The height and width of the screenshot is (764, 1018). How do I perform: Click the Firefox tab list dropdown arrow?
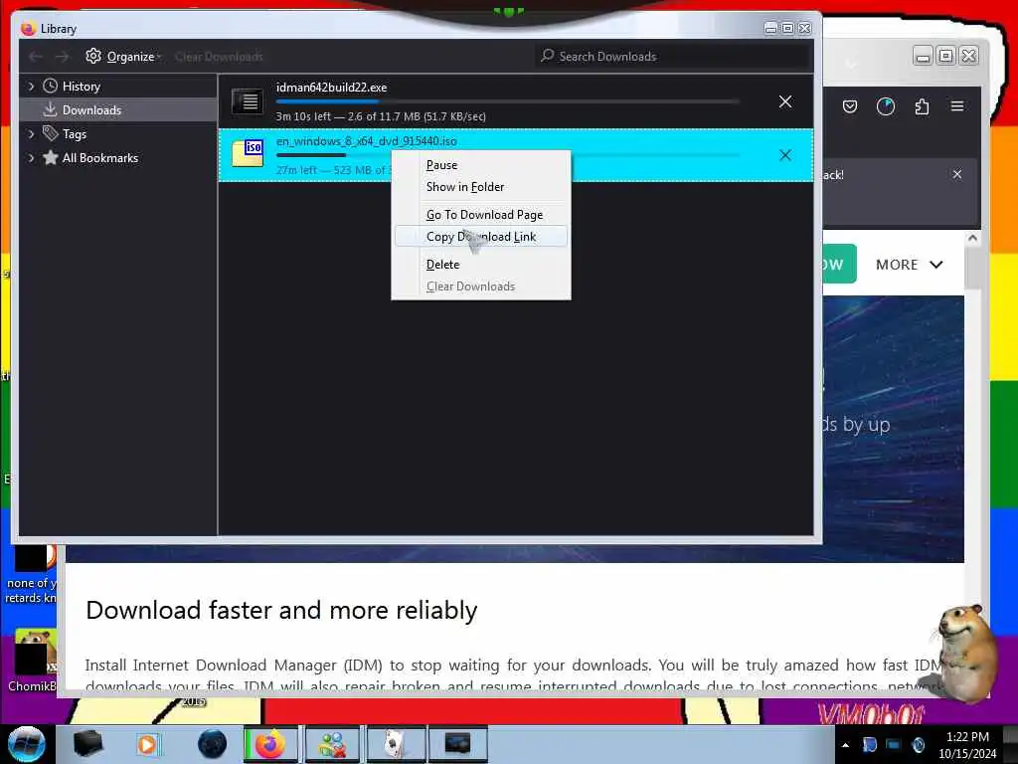[851, 64]
